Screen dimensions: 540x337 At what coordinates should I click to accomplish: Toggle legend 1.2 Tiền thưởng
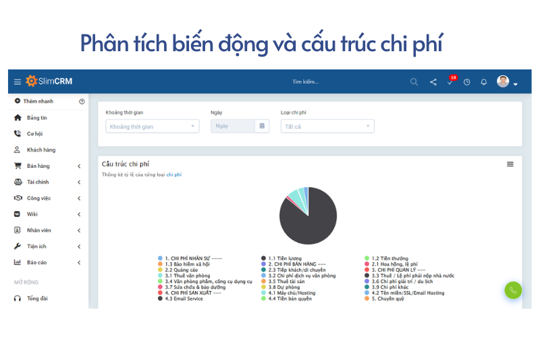click(386, 258)
